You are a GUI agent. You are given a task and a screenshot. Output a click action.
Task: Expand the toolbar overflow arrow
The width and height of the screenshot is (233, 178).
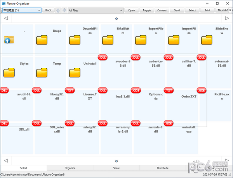[x=230, y=10]
